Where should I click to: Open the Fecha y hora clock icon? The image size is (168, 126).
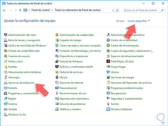point(6,61)
